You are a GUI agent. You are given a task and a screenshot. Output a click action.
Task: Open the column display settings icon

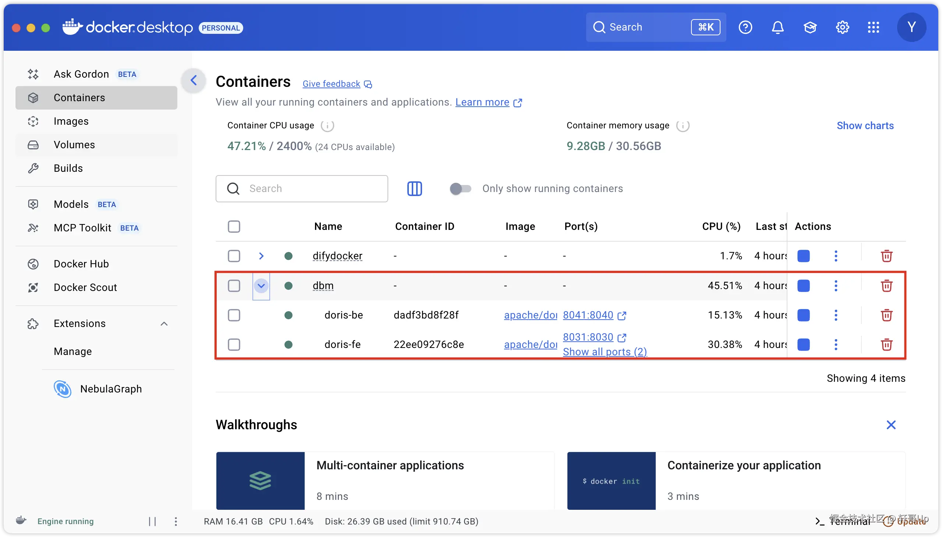click(x=414, y=188)
